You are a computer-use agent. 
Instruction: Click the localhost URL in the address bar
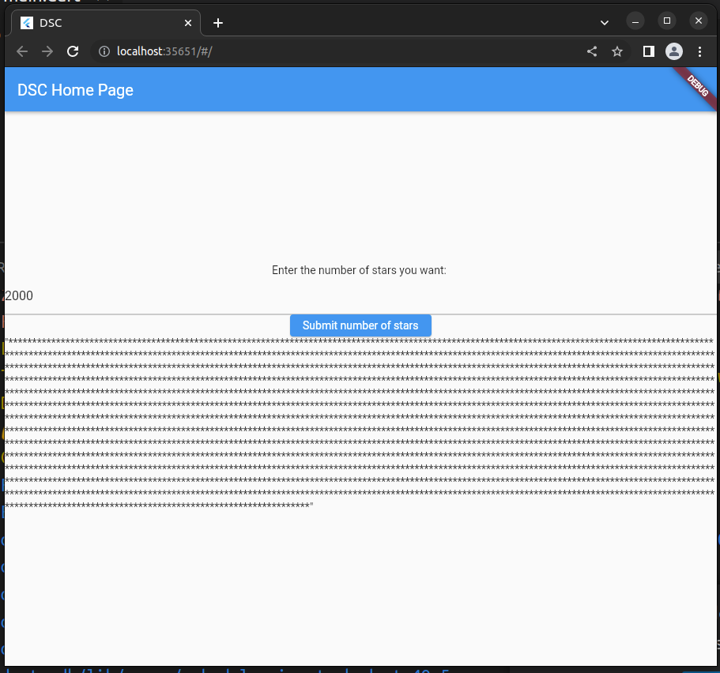pos(164,51)
